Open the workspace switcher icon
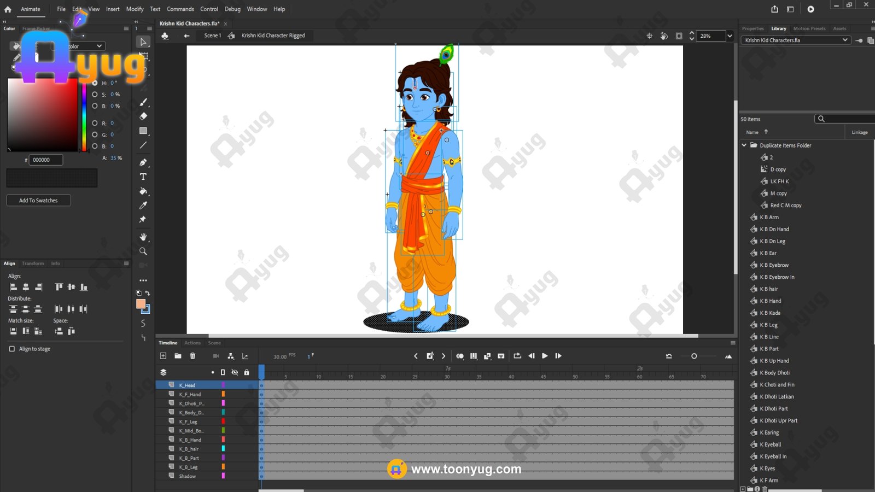 (790, 9)
